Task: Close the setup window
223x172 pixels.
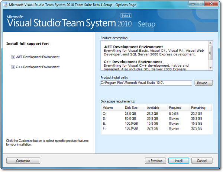Action: (211, 4)
